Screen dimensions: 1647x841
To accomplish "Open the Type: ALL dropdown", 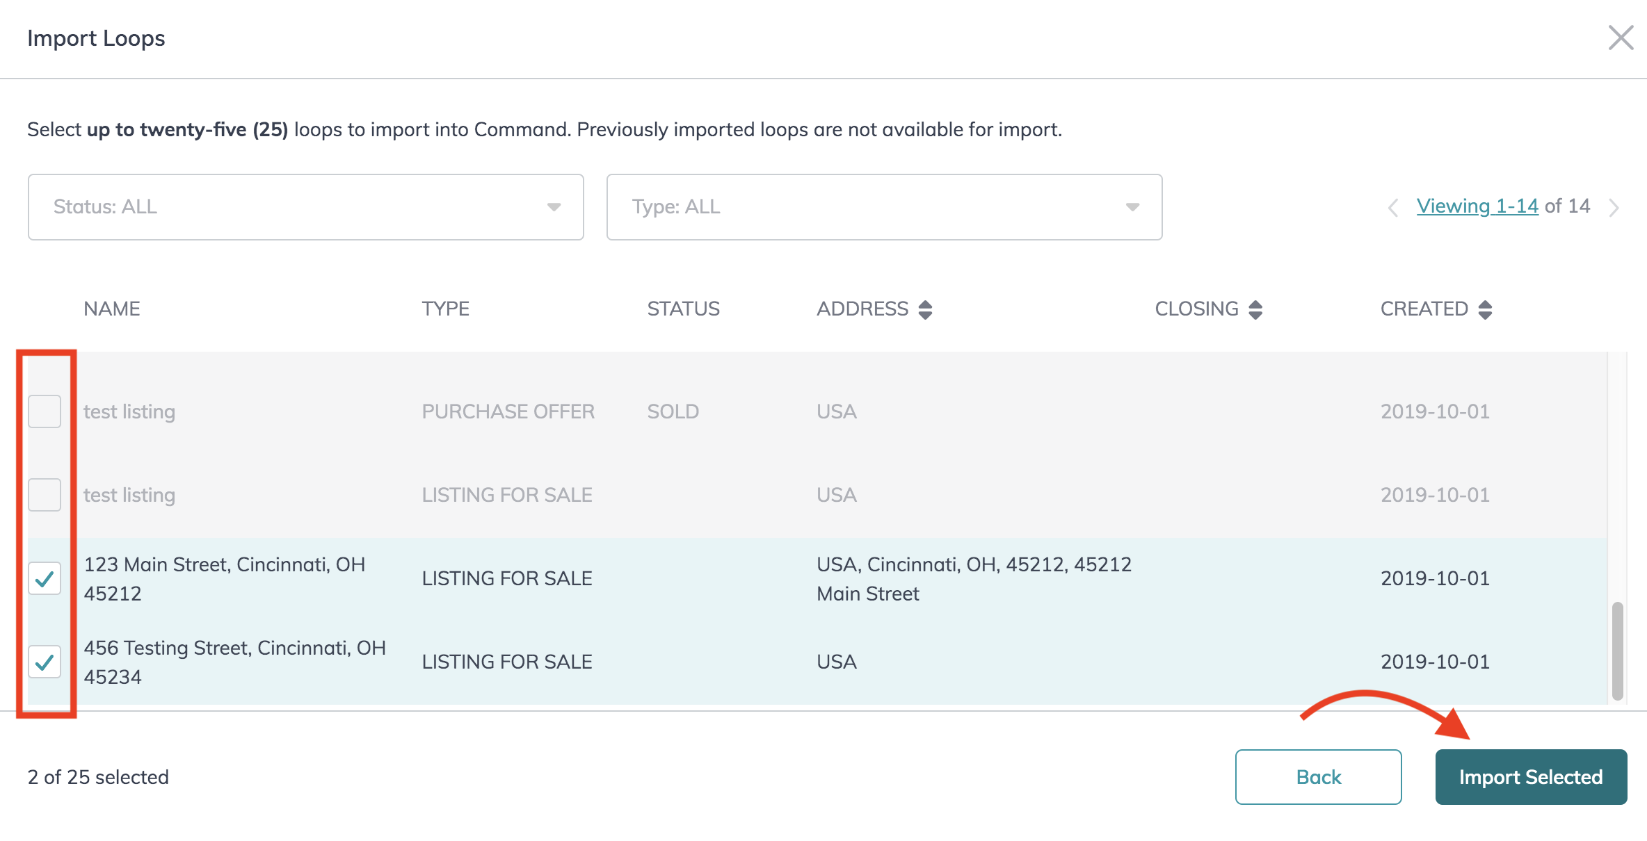I will coord(883,206).
